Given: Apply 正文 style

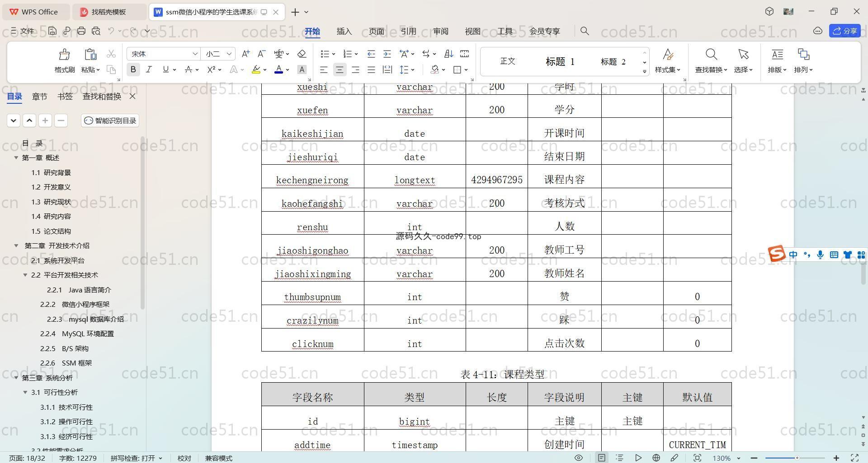Looking at the screenshot, I should 507,61.
